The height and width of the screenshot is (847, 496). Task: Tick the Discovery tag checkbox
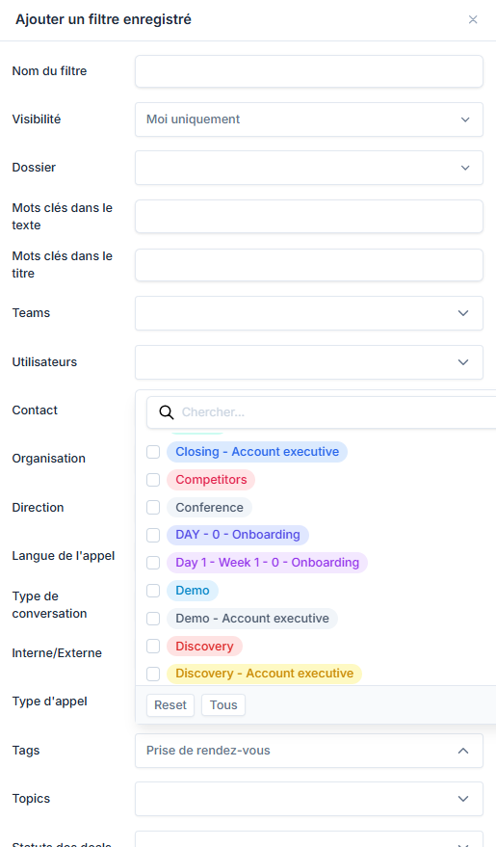point(153,646)
